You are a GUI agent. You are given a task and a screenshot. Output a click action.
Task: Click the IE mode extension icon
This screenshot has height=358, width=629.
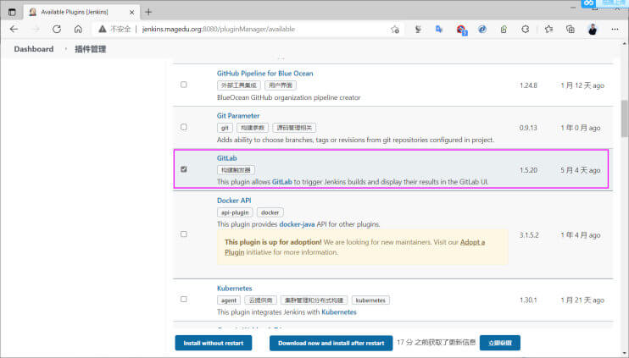482,29
